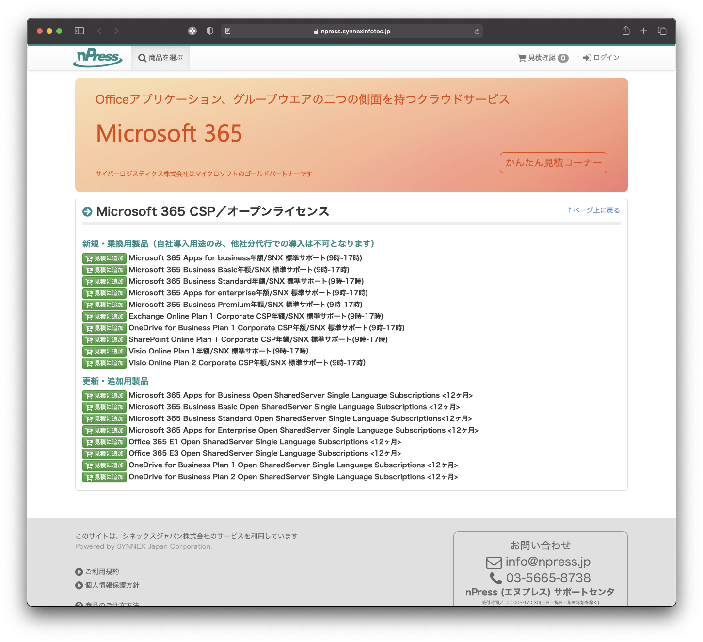The height and width of the screenshot is (642, 703).
Task: Click the info@npress.jp email address
Action: [x=548, y=562]
